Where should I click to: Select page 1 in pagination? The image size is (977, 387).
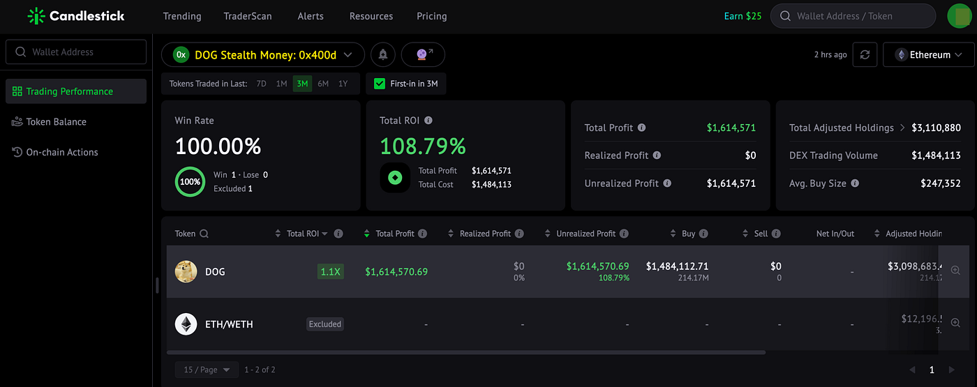(932, 370)
